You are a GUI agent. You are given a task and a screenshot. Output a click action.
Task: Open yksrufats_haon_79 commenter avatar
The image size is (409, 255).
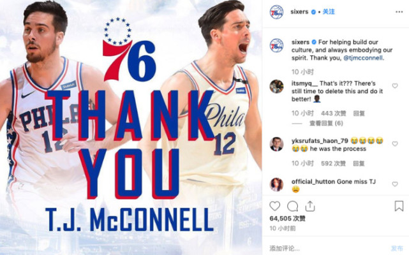[276, 144]
